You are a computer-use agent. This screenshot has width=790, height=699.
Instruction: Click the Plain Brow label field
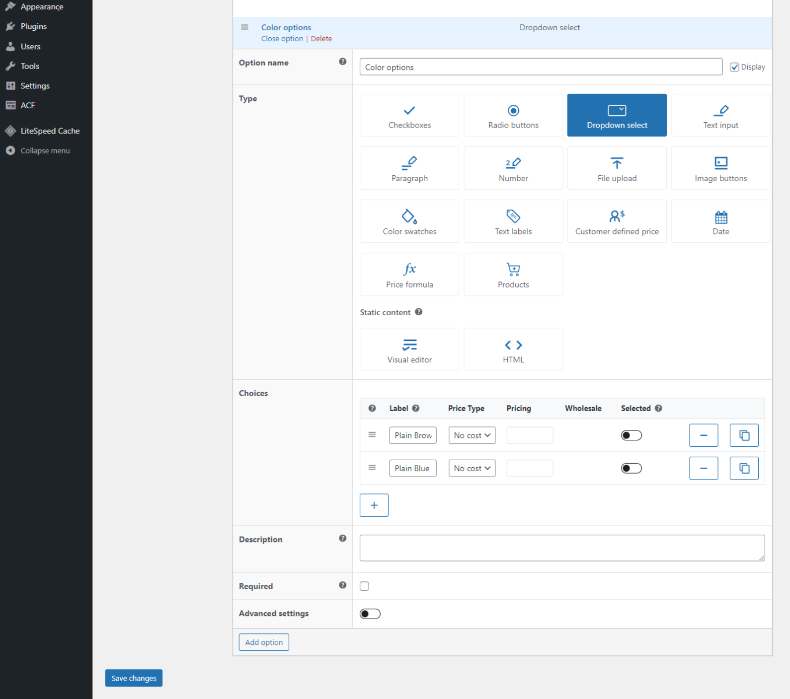tap(413, 435)
